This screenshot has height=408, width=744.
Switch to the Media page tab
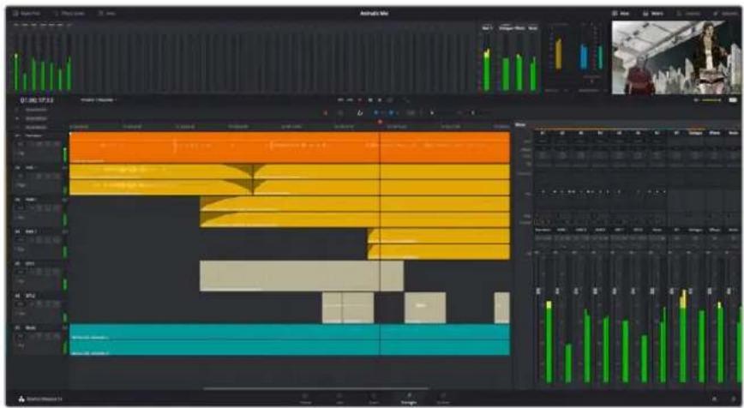[305, 399]
